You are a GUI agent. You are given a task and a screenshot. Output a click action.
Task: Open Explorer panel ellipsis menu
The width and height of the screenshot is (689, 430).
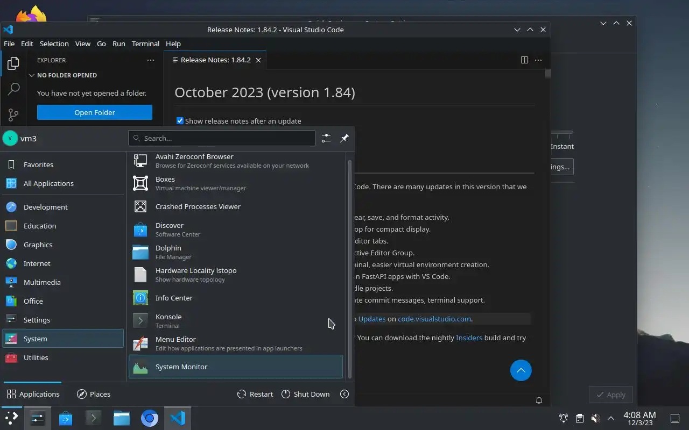[151, 60]
